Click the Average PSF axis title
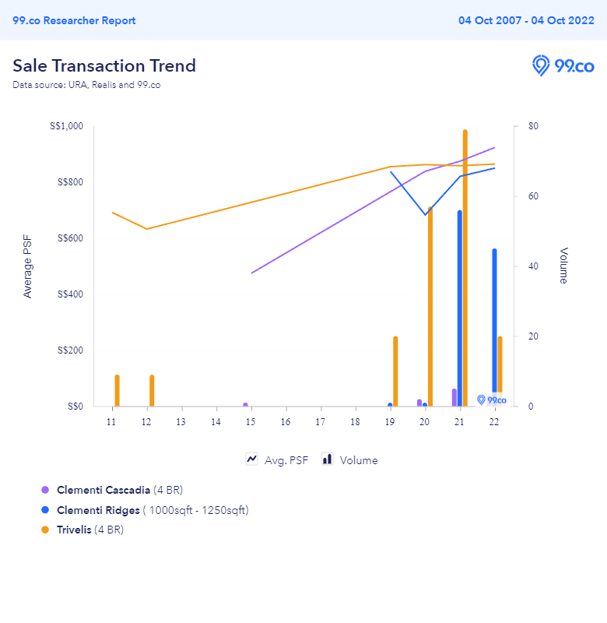607x623 pixels. pos(27,266)
